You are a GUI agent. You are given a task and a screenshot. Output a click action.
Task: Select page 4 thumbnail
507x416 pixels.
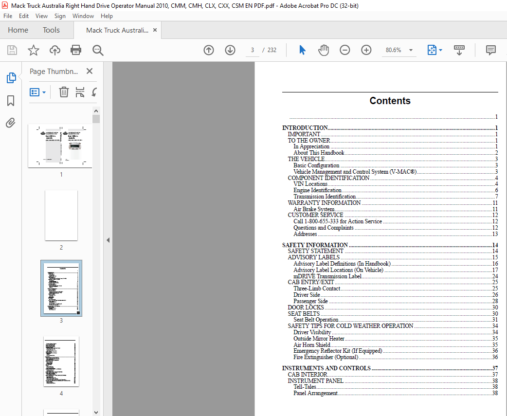61,361
